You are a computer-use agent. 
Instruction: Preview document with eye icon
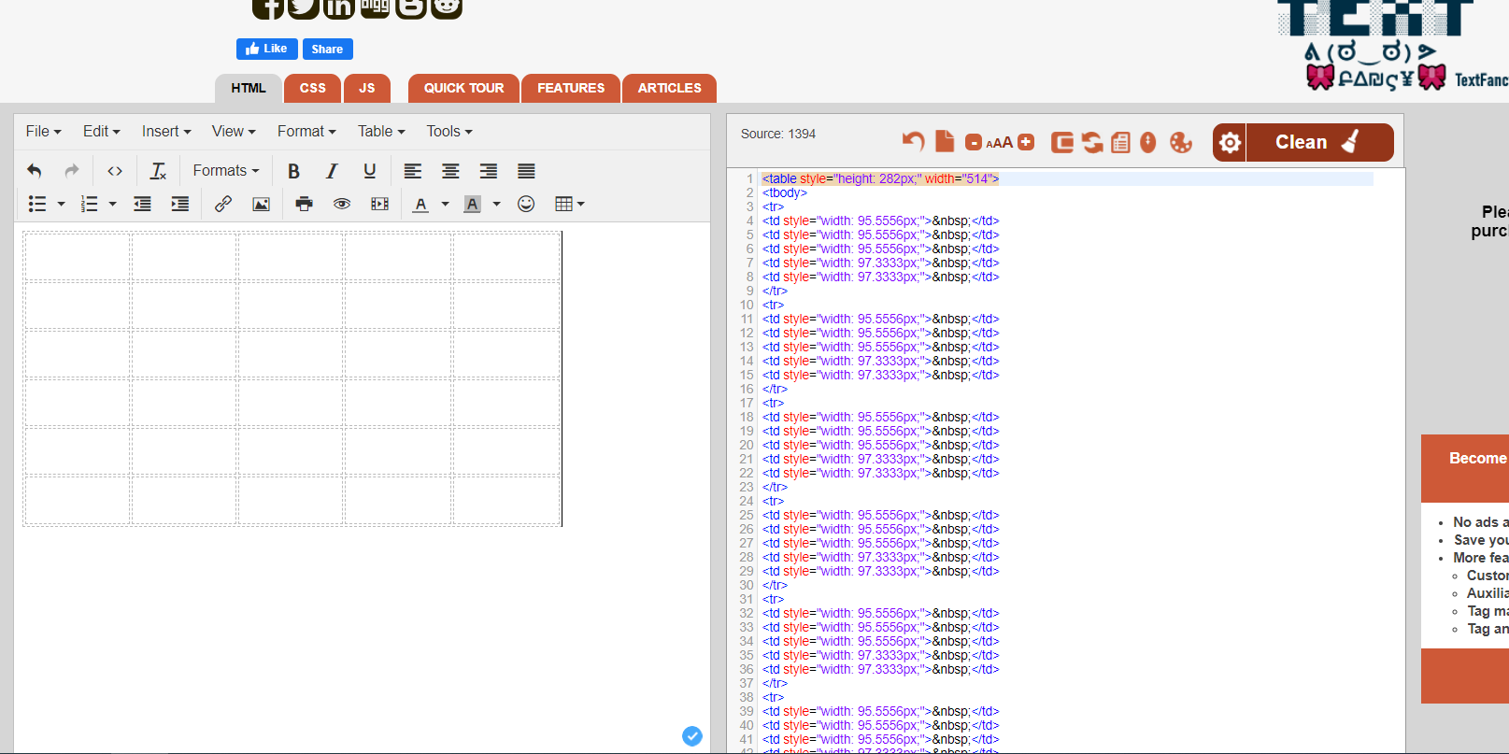(x=342, y=204)
